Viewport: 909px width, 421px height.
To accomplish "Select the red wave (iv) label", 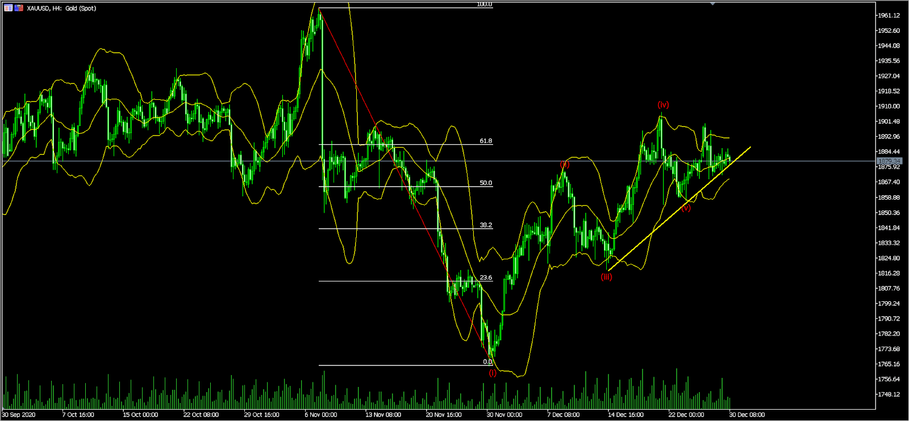I will tap(663, 104).
